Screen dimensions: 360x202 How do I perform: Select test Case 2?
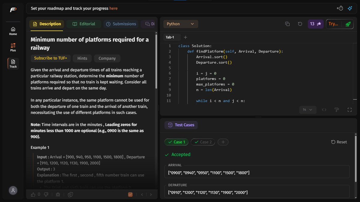(x=203, y=142)
